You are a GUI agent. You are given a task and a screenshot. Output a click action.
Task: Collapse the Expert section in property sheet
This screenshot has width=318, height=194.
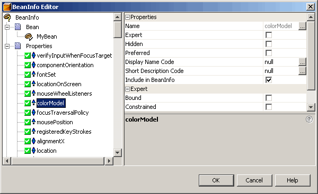pos(127,89)
